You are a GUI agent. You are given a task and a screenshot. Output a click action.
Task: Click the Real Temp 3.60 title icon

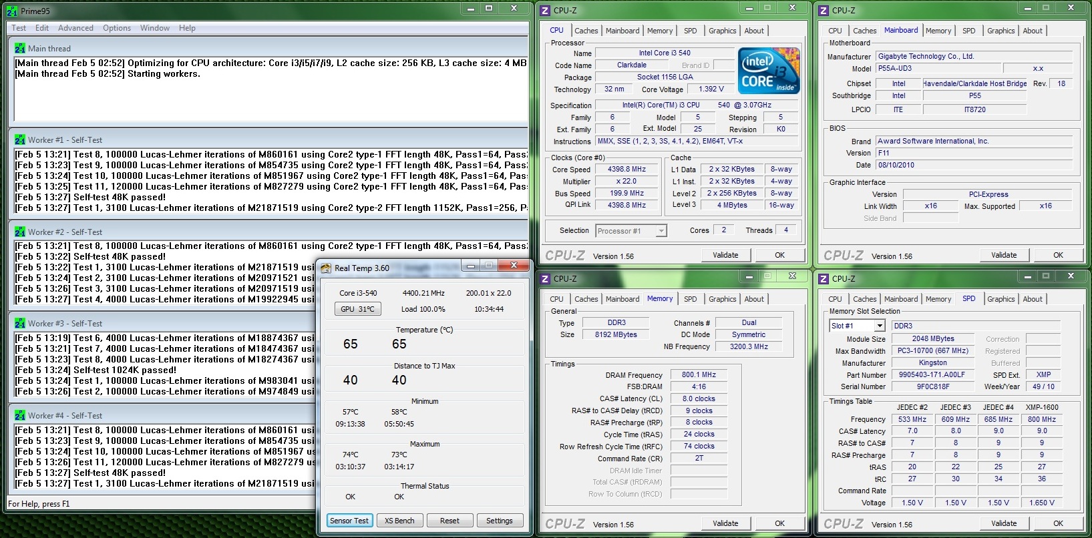tap(326, 268)
